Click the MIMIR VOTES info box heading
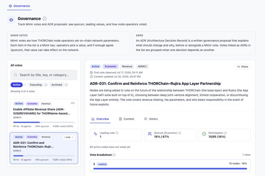 (x=19, y=35)
